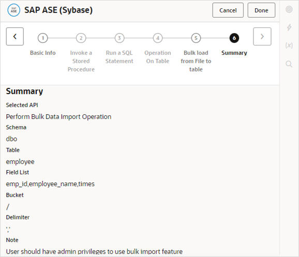Click the Delimiter value ','
Screen dimensions: 299x257
click(8, 230)
